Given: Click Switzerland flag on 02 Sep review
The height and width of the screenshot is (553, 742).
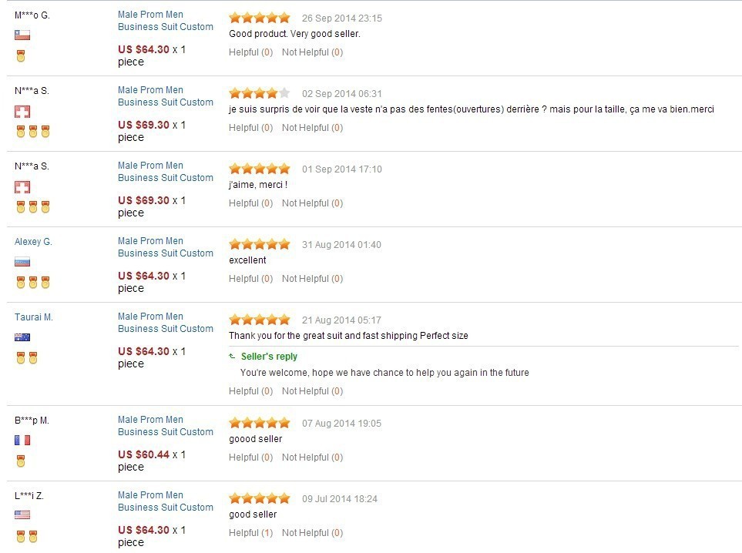Looking at the screenshot, I should click(x=22, y=112).
